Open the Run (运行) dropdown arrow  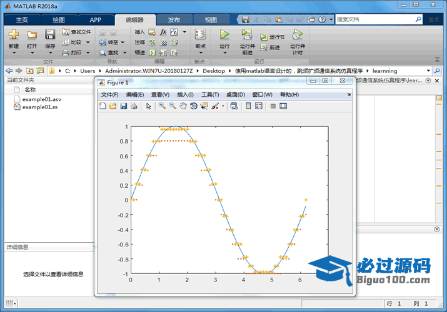tap(224, 53)
